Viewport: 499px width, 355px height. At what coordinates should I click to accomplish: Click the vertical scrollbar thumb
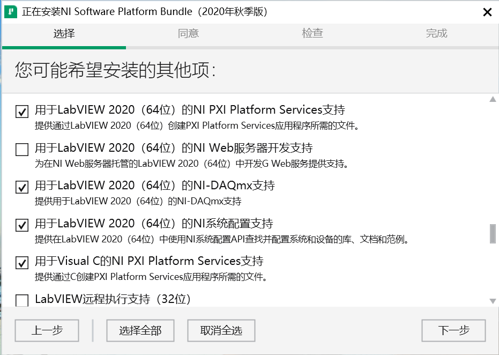[x=493, y=234]
